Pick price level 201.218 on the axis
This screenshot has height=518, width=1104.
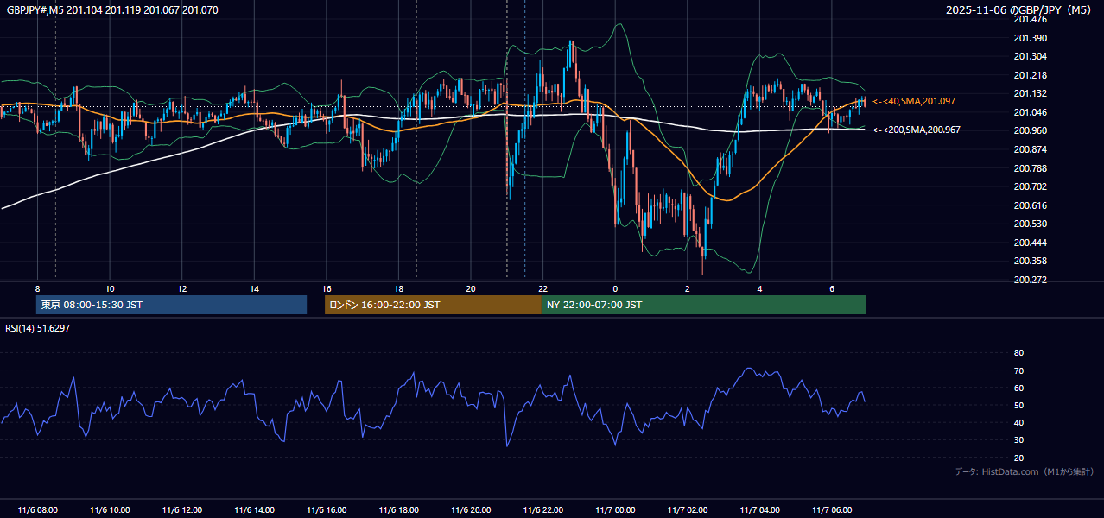(1030, 75)
